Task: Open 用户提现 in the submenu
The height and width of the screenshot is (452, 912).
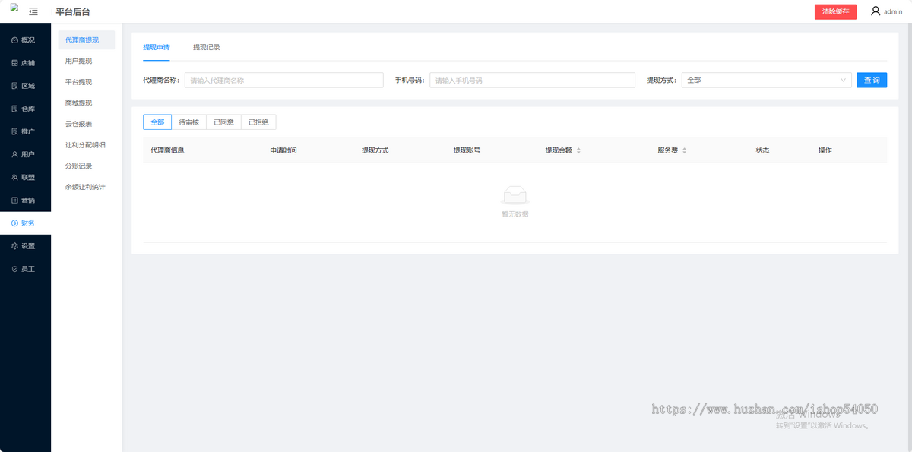Action: 78,61
